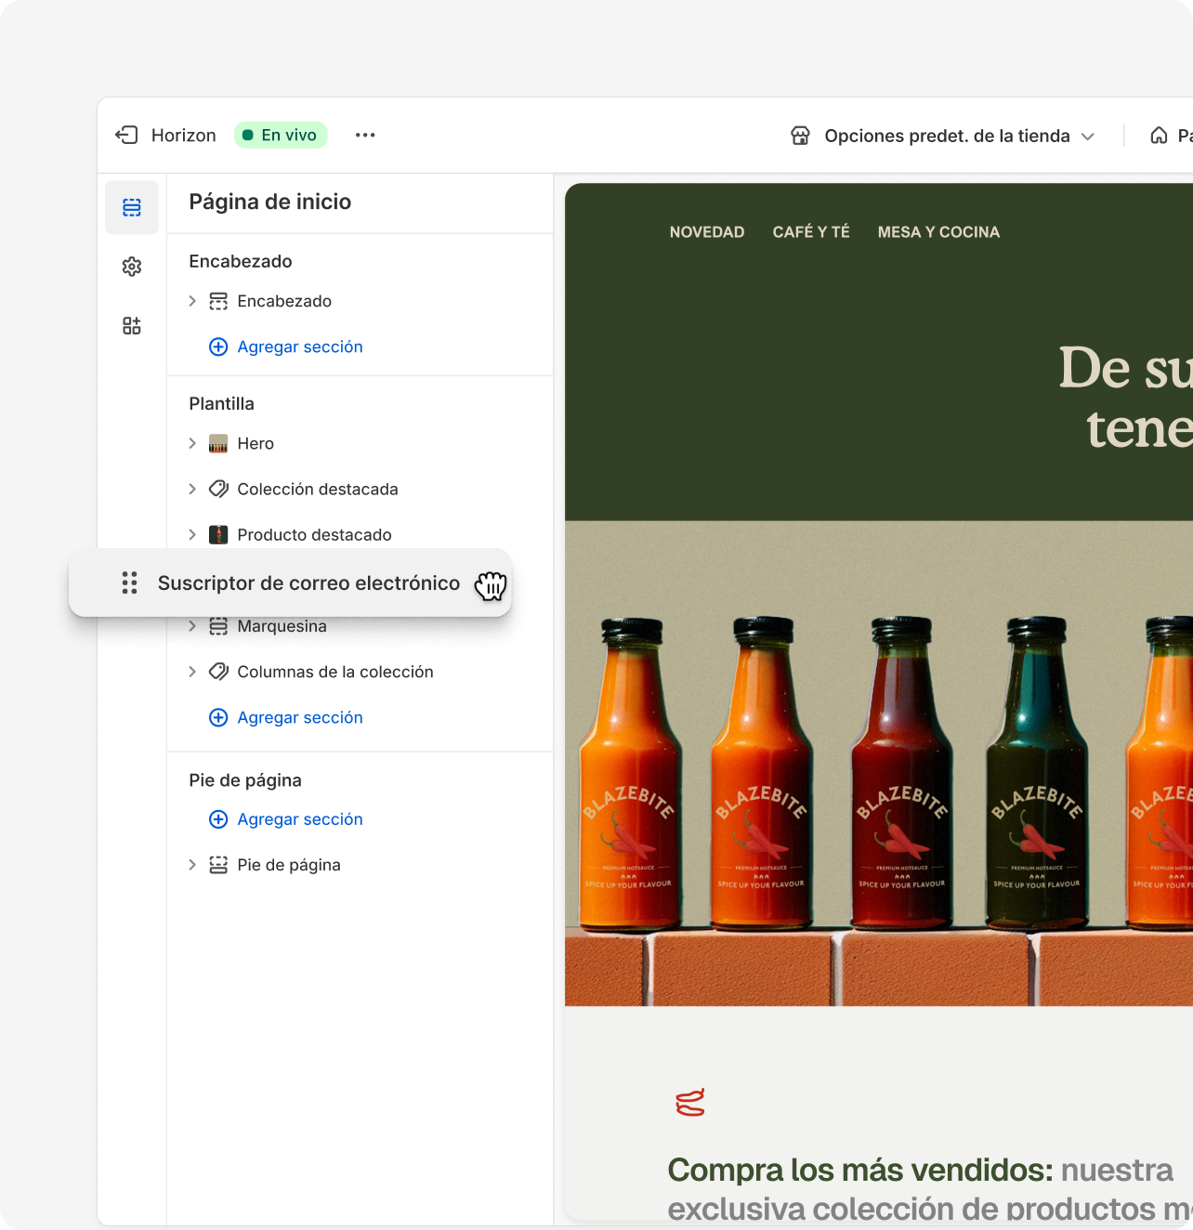This screenshot has width=1193, height=1230.
Task: Expand the Encabezado section row
Action: point(192,301)
